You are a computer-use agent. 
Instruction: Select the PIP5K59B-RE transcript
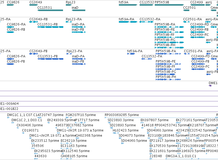click(x=169, y=32)
